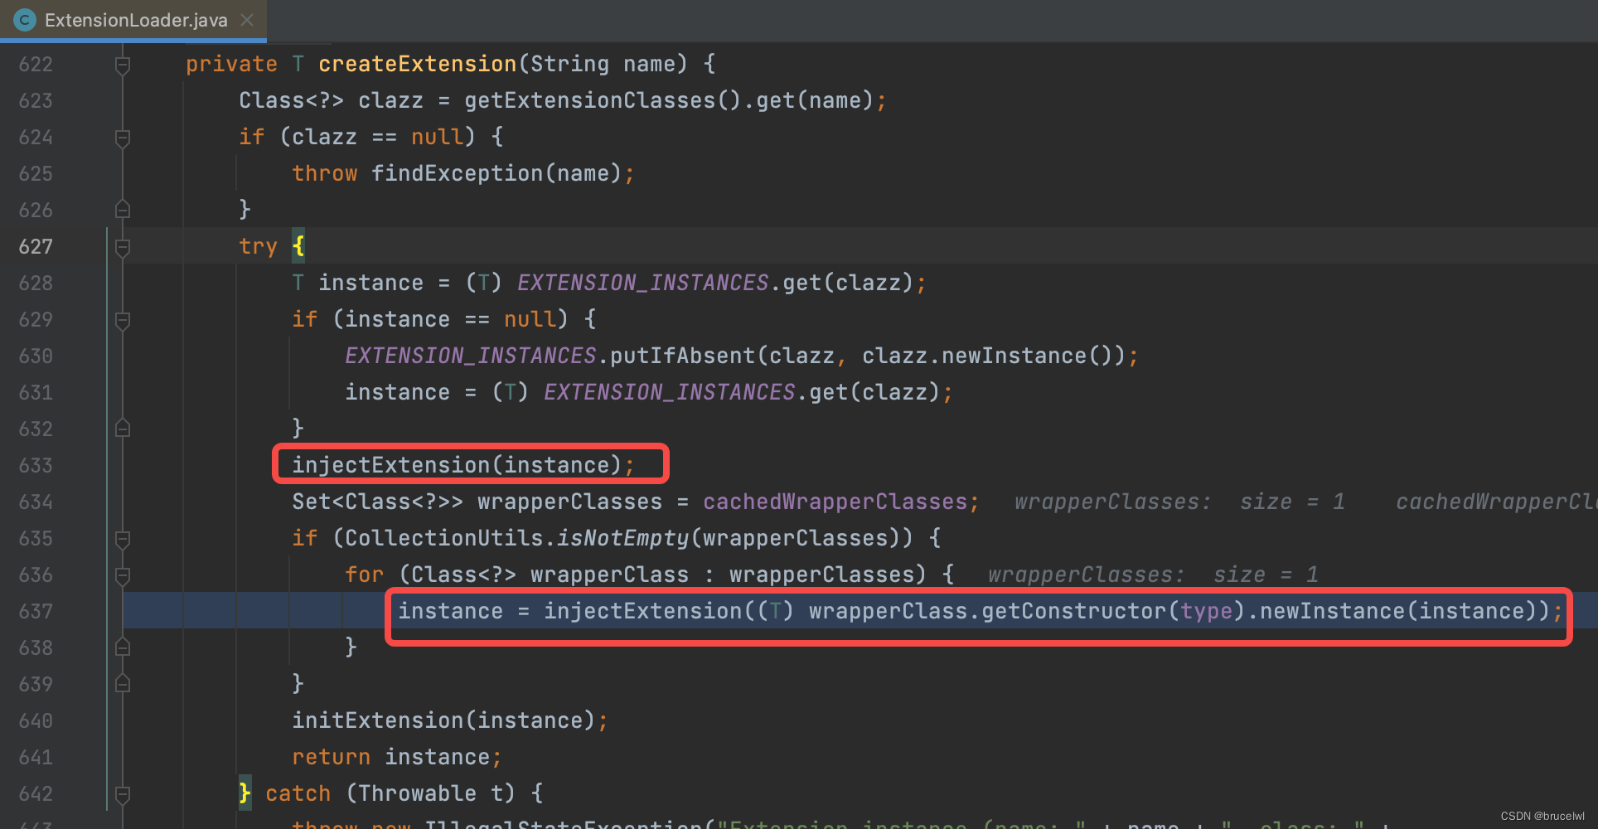Image resolution: width=1598 pixels, height=829 pixels.
Task: Click the fold end marker at line 632
Action: pyautogui.click(x=123, y=429)
